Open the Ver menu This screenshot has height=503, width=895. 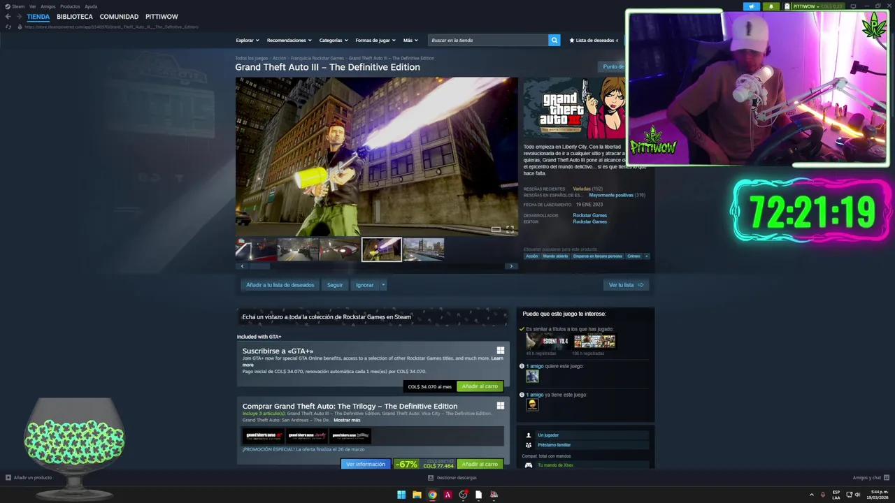[32, 6]
